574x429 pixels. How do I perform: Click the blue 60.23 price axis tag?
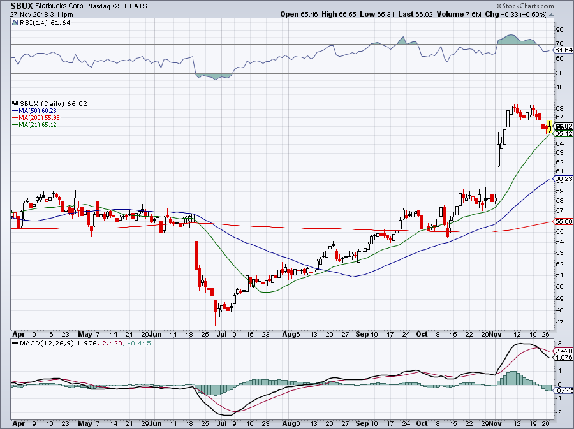coord(563,179)
